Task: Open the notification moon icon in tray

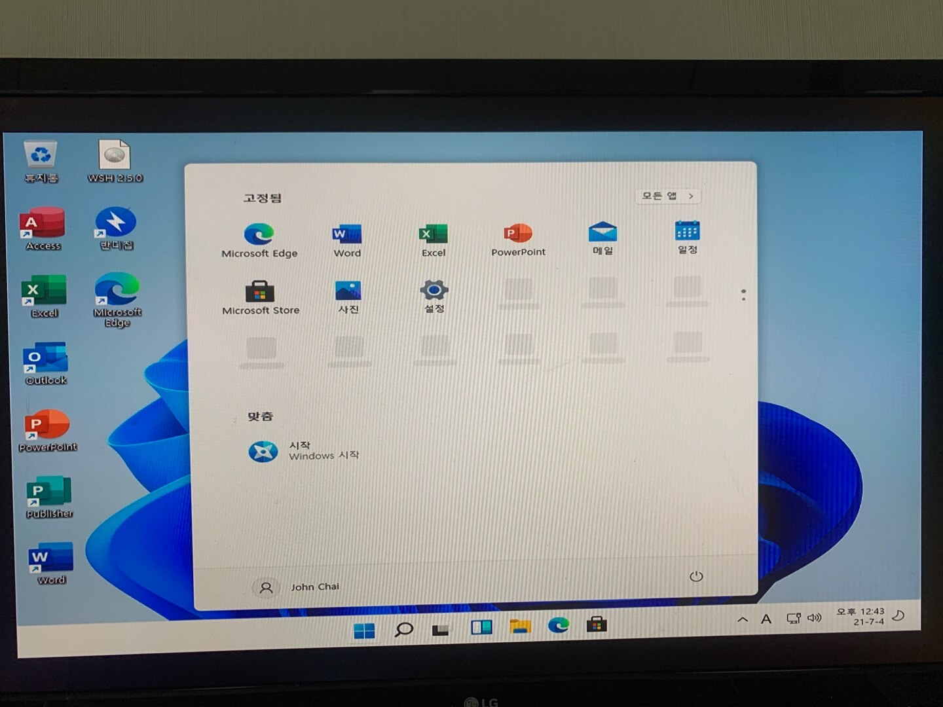Action: [x=899, y=615]
